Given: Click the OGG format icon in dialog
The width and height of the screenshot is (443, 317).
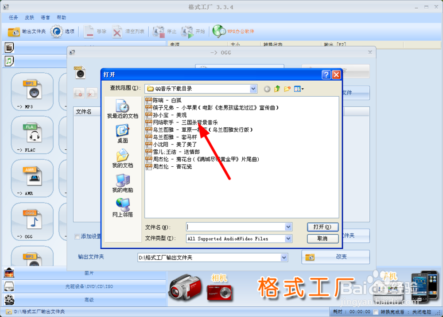Looking at the screenshot, I should [80, 72].
